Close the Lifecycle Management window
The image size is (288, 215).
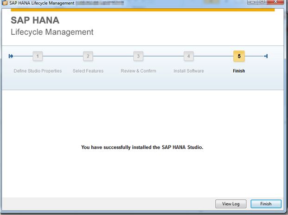tap(275, 2)
